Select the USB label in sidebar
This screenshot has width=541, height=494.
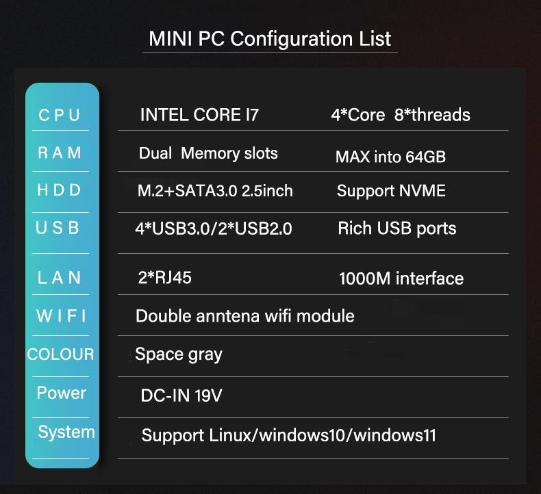click(58, 228)
